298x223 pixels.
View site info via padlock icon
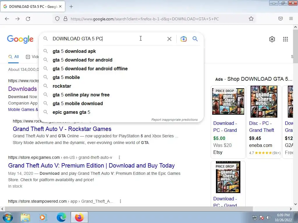65,19
